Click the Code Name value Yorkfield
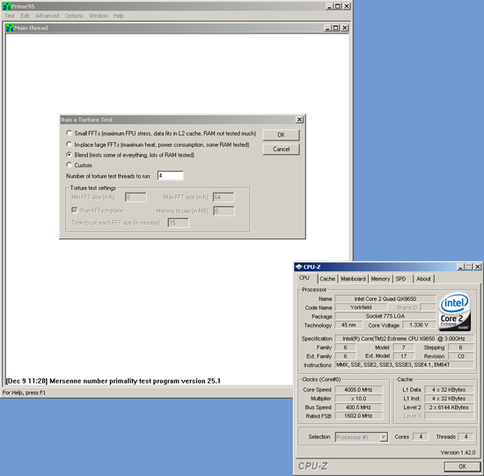 [361, 307]
